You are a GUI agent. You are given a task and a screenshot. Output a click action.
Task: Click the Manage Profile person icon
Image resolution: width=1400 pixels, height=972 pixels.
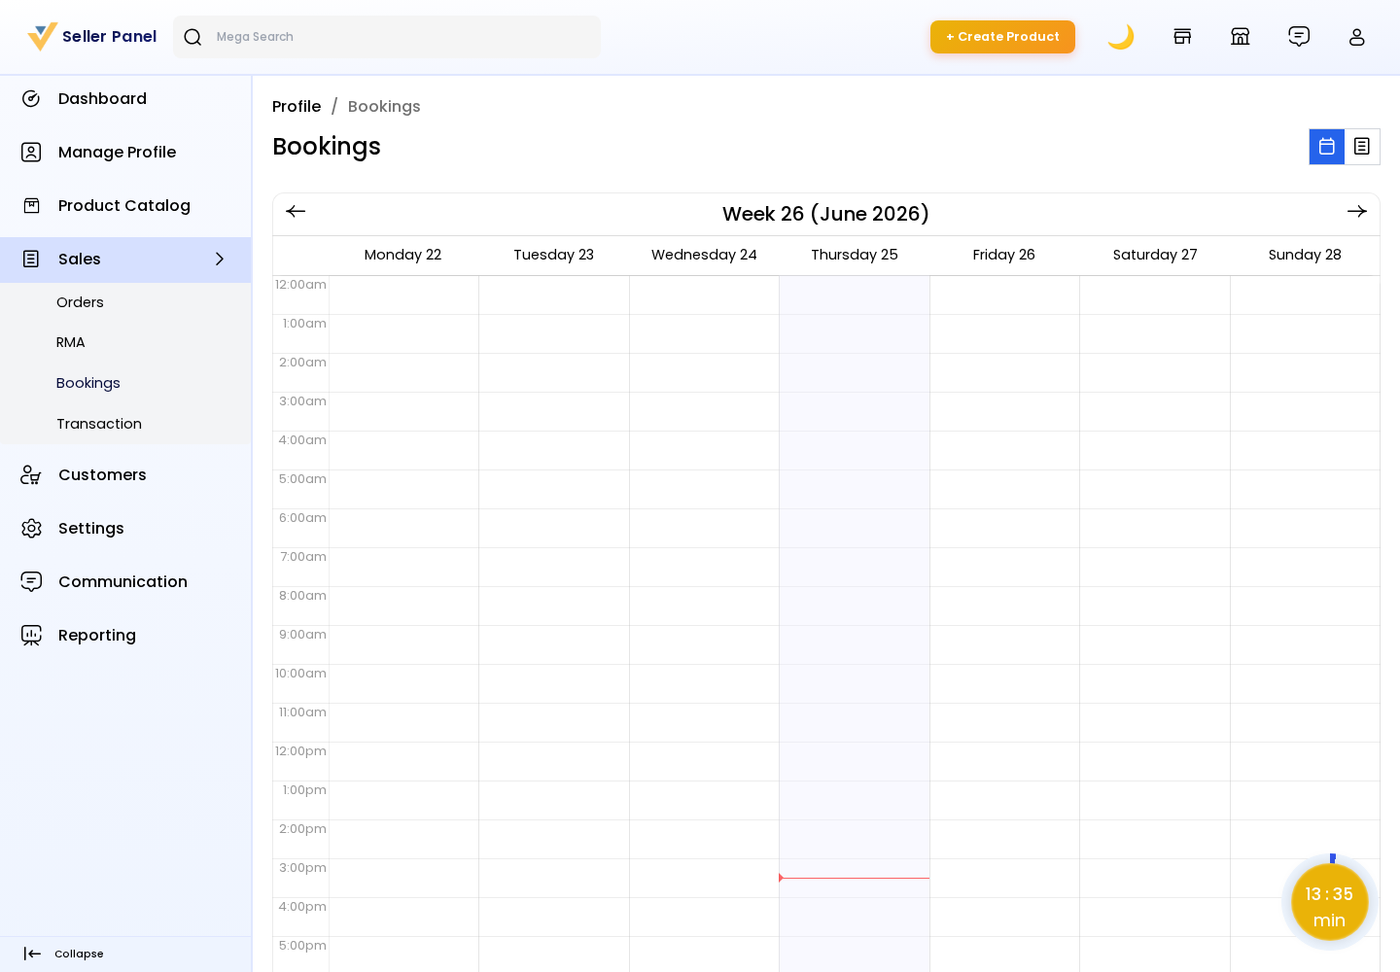coord(31,153)
